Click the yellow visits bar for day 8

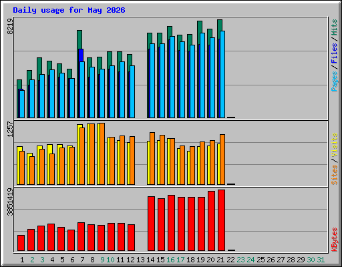click(88, 154)
